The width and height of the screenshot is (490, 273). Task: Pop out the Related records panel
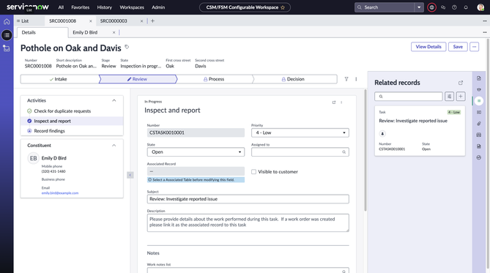460,83
